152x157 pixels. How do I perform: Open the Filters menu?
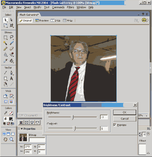tap(70, 7)
